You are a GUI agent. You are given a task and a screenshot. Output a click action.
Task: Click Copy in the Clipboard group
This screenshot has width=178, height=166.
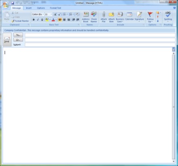16,17
